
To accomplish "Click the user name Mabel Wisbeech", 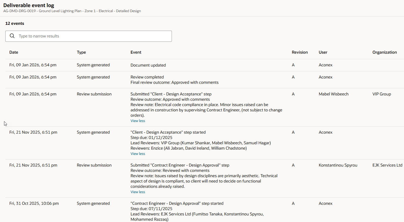I will pos(333,94).
